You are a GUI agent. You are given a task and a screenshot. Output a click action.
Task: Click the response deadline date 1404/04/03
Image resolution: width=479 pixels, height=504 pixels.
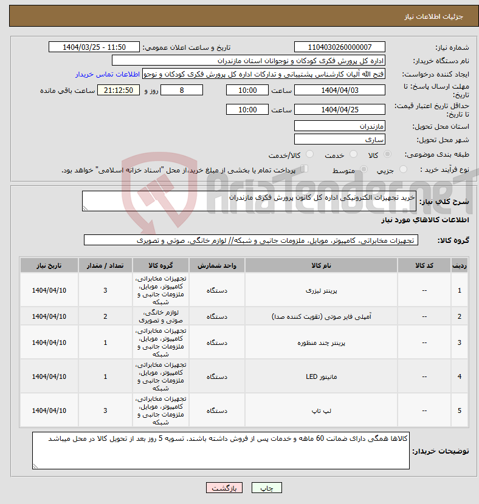(340, 90)
